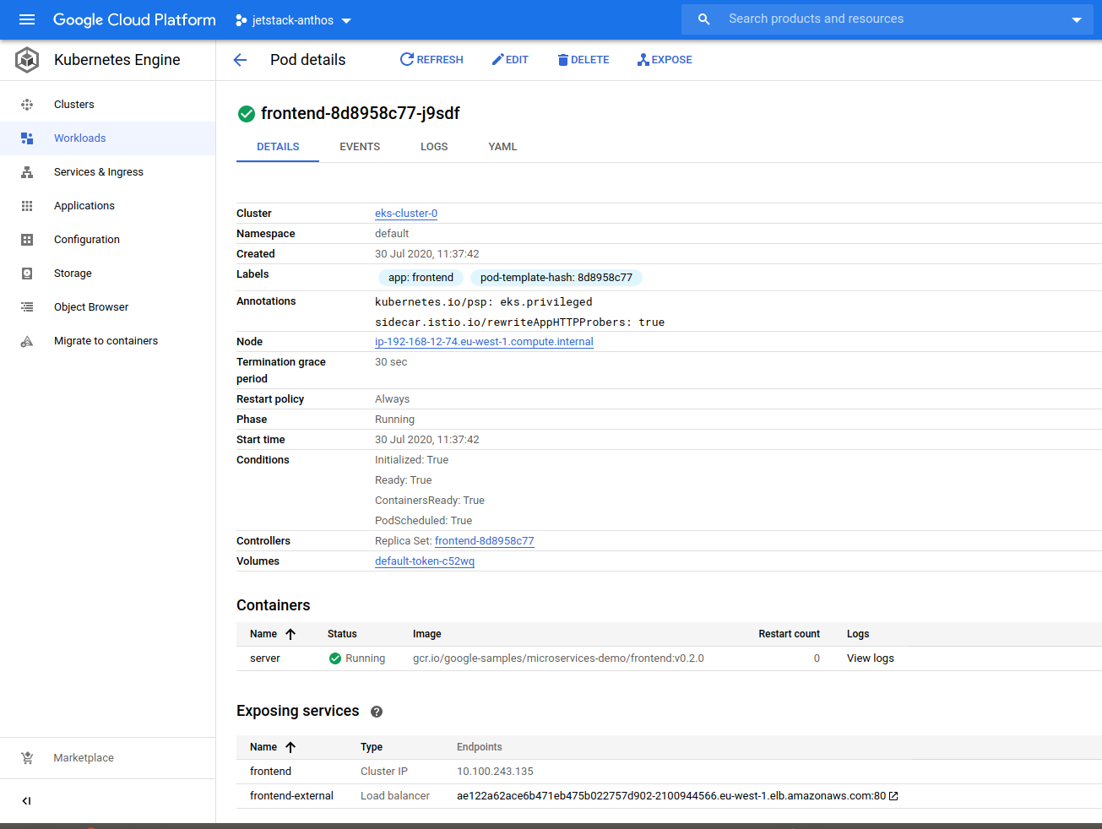This screenshot has height=829, width=1102.
Task: Click the Refresh button icon
Action: (407, 60)
